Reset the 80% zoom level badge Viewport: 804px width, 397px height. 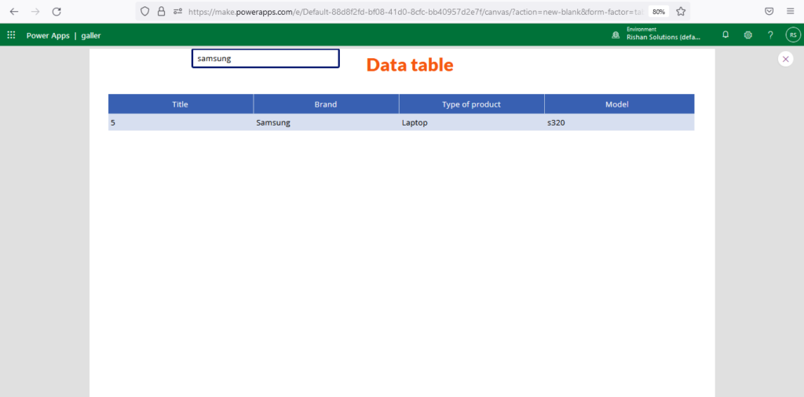(x=658, y=12)
